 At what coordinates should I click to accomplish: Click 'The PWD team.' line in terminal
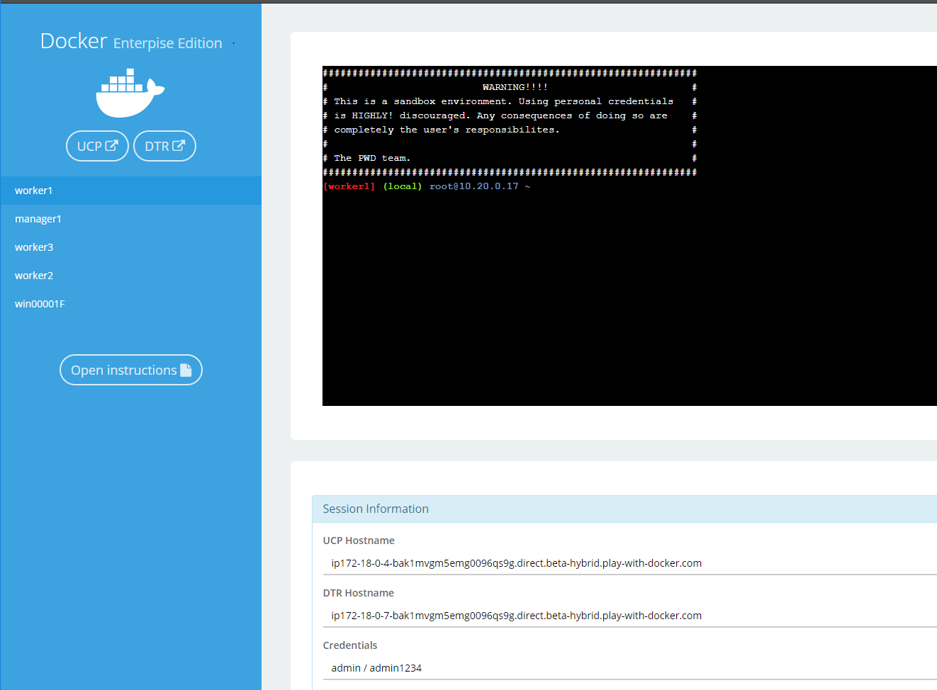coord(372,158)
